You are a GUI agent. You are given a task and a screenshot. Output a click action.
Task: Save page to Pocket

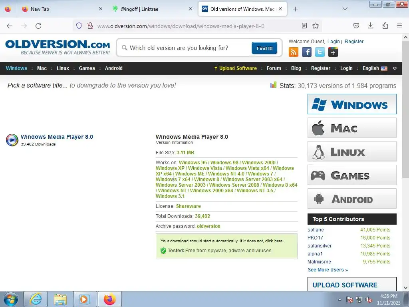point(356,26)
